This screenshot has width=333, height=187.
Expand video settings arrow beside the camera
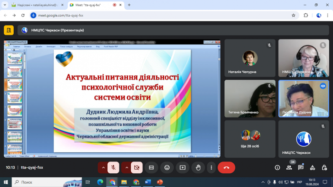(x=127, y=167)
